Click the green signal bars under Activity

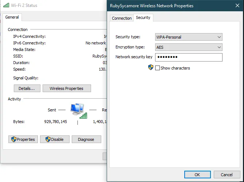83,115
